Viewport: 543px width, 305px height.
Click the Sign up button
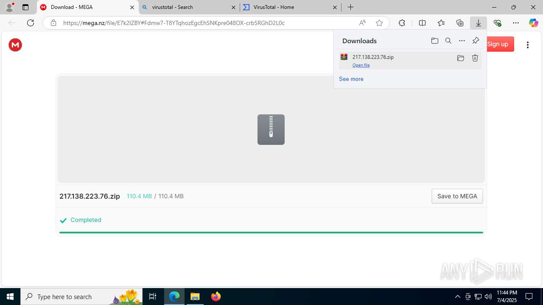(497, 44)
